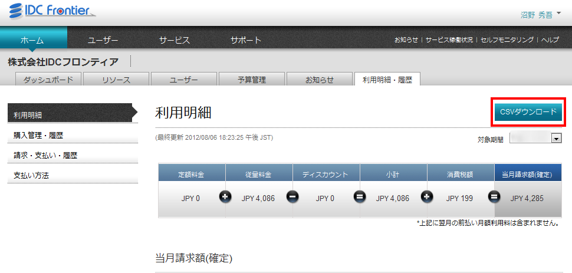The height and width of the screenshot is (273, 572).
Task: Click the 従量料金 column header
Action: 259,173
